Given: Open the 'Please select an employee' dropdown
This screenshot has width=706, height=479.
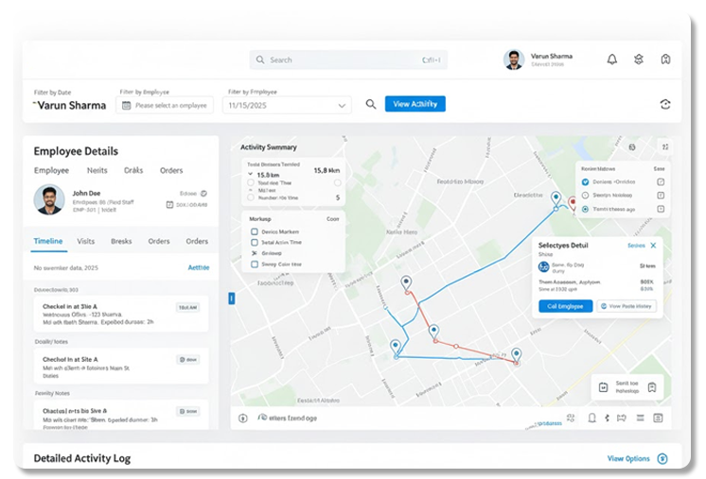Looking at the screenshot, I should coord(165,106).
